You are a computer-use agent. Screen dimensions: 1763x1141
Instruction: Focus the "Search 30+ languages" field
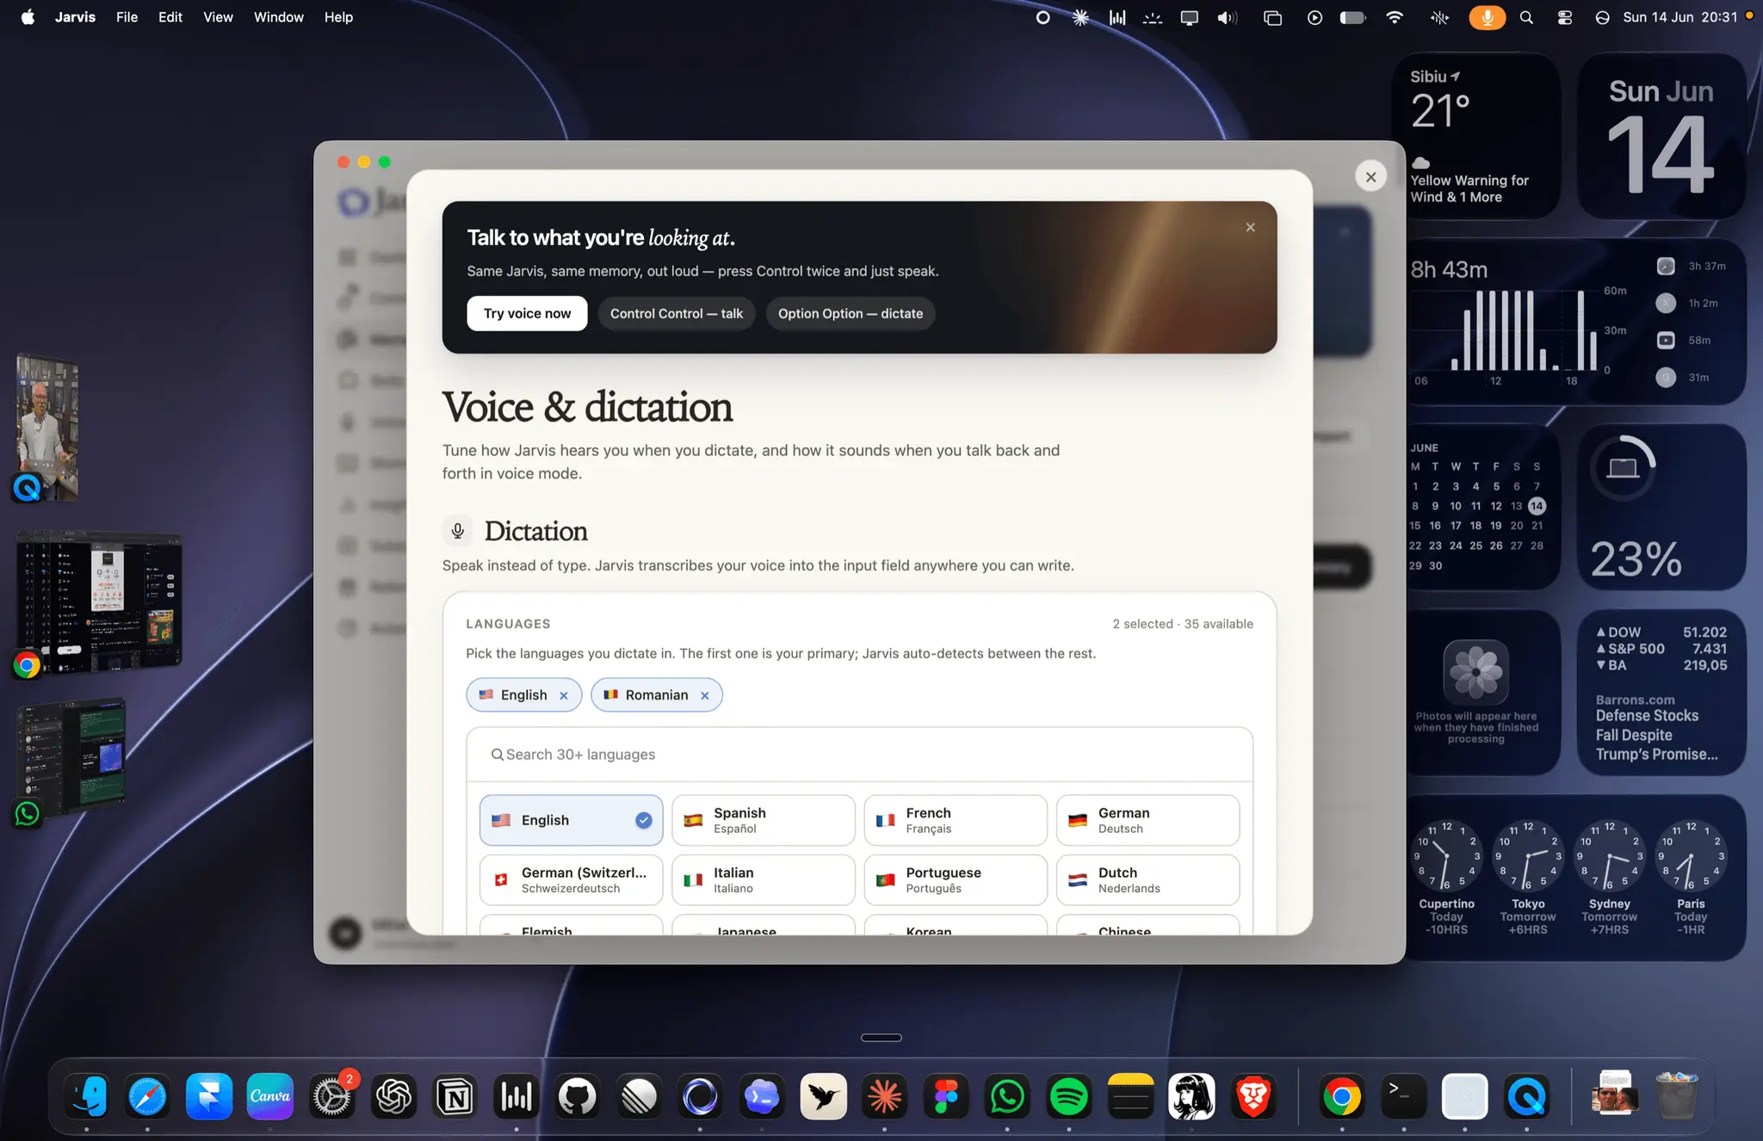pyautogui.click(x=859, y=755)
